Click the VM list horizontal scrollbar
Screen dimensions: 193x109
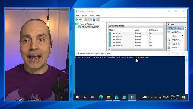tap(137, 50)
